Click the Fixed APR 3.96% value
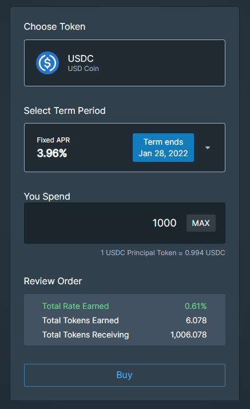Screen dimensions: 250x409 tap(52, 153)
